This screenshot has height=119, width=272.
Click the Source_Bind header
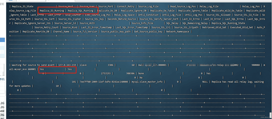click(70, 27)
